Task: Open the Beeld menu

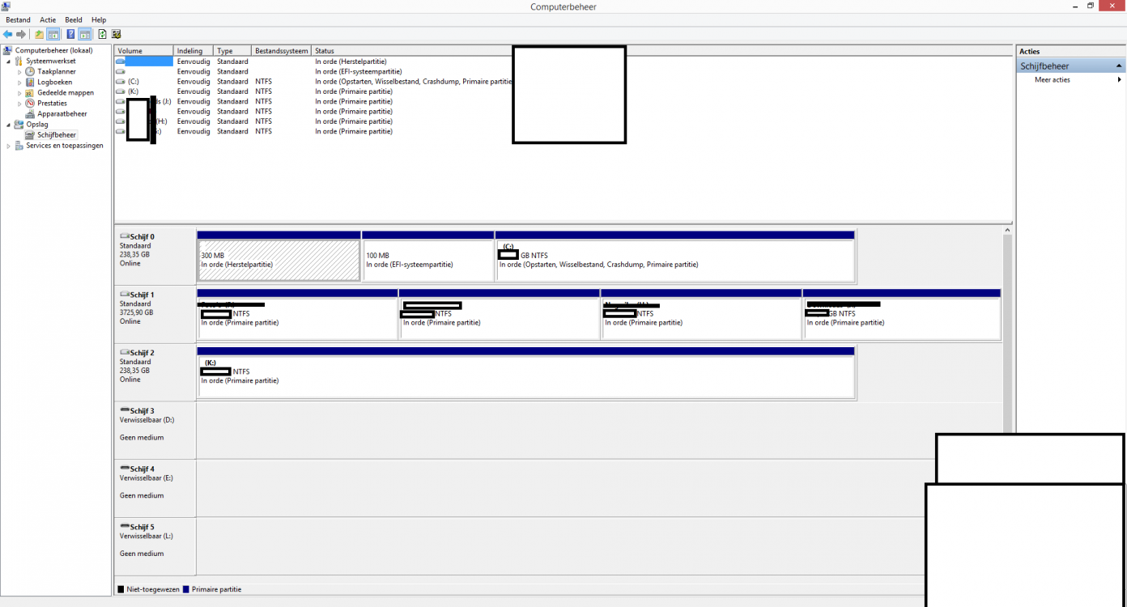Action: coord(74,19)
